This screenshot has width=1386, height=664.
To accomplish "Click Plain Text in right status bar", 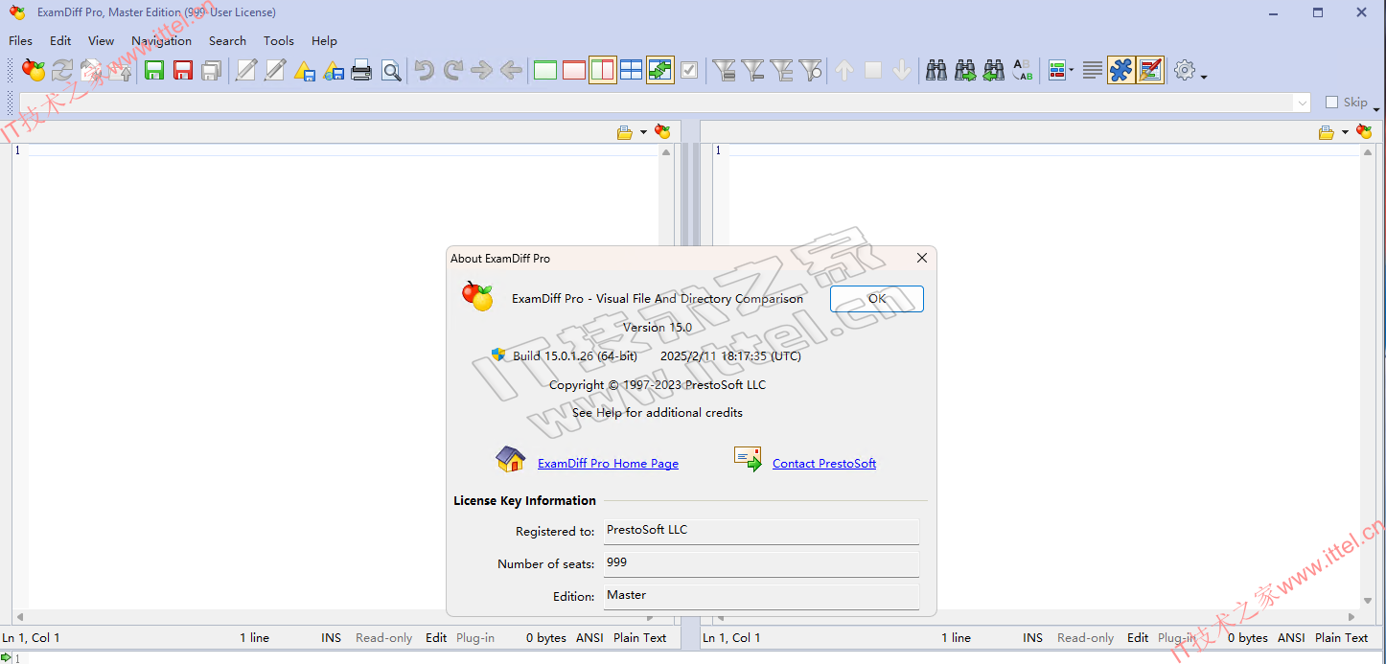I will point(1342,637).
